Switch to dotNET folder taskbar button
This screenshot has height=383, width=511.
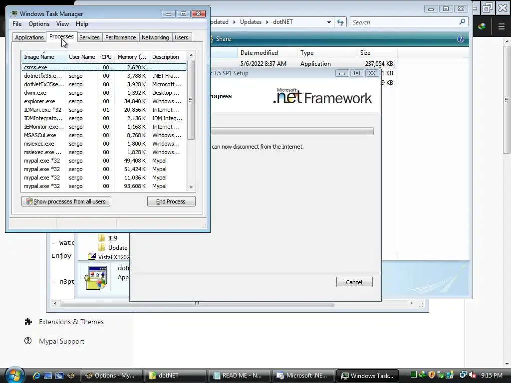[x=175, y=376]
